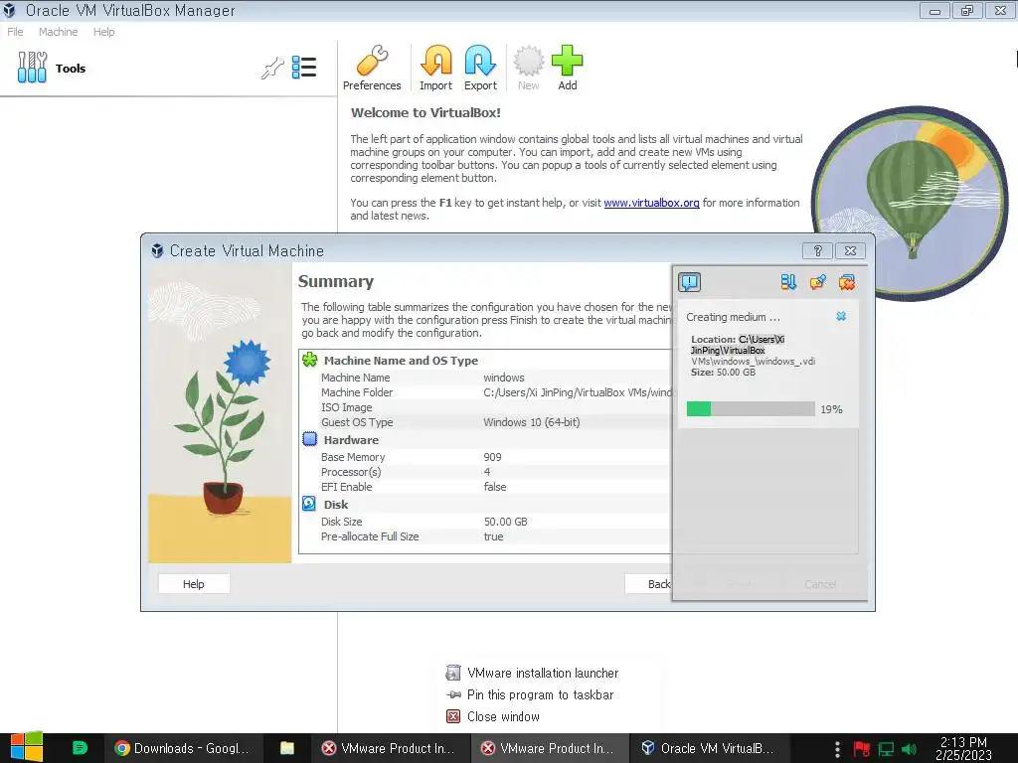Click the Machine Name and OS Type icon
Image resolution: width=1018 pixels, height=763 pixels.
coord(310,360)
